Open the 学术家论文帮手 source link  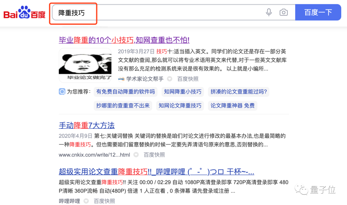point(145,79)
